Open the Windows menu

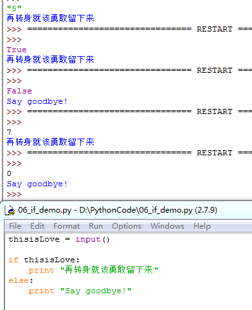click(x=167, y=226)
